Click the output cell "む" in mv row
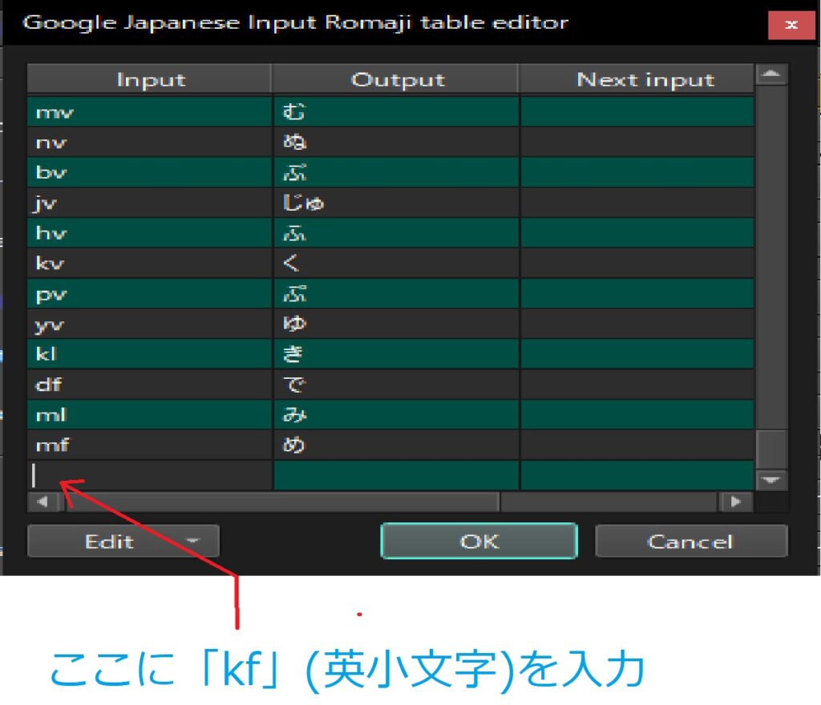 [396, 111]
